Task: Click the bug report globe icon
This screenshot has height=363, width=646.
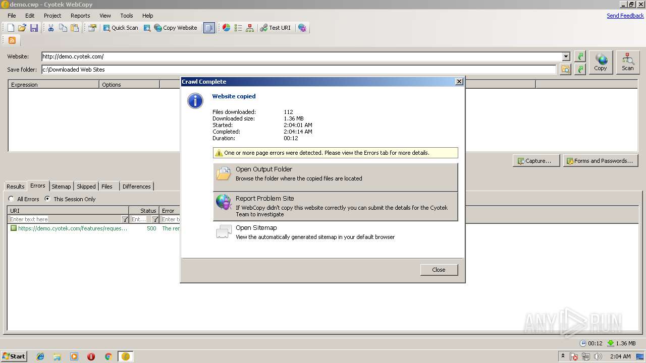Action: (302, 28)
